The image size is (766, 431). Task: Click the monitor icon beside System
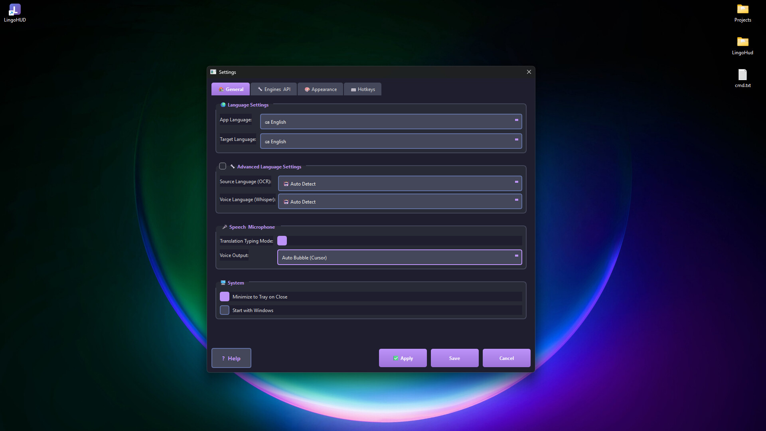(x=223, y=283)
